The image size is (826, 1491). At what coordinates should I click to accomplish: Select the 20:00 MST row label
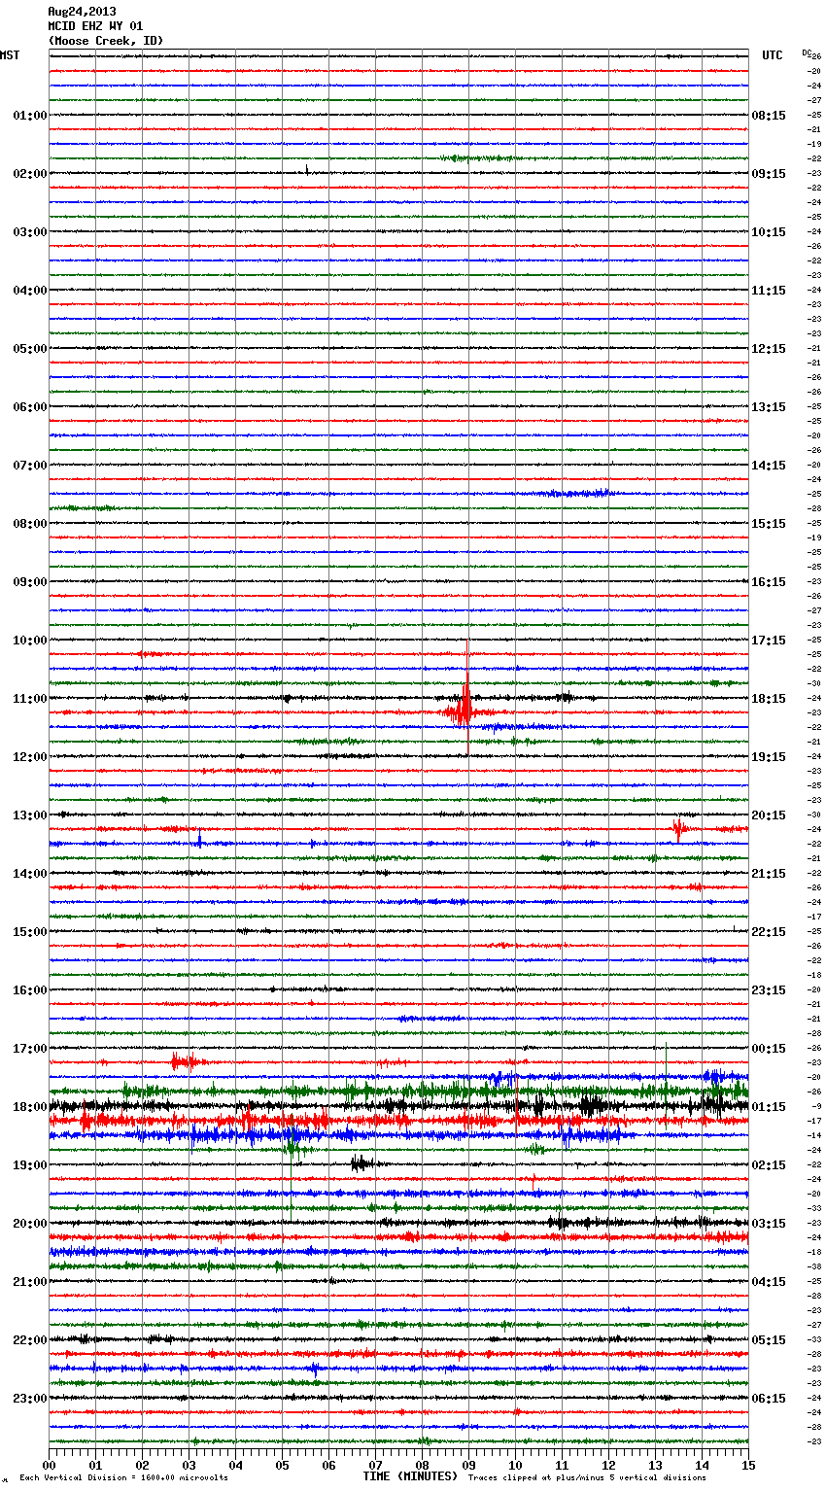tap(30, 1224)
